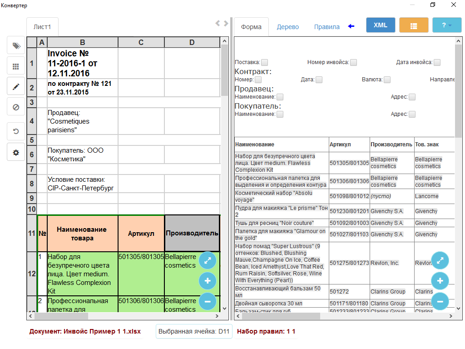Switch to the Дерево tab
Image resolution: width=465 pixels, height=349 pixels.
coord(287,27)
